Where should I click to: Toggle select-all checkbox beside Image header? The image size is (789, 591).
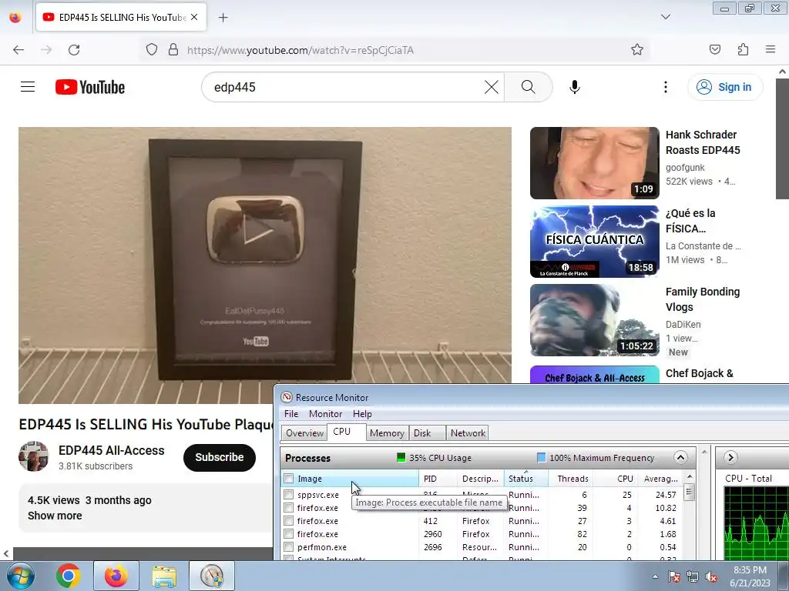pyautogui.click(x=288, y=479)
